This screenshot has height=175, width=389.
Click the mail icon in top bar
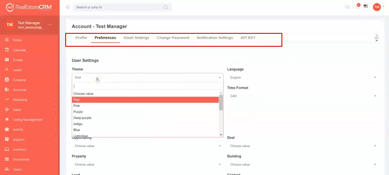click(347, 7)
